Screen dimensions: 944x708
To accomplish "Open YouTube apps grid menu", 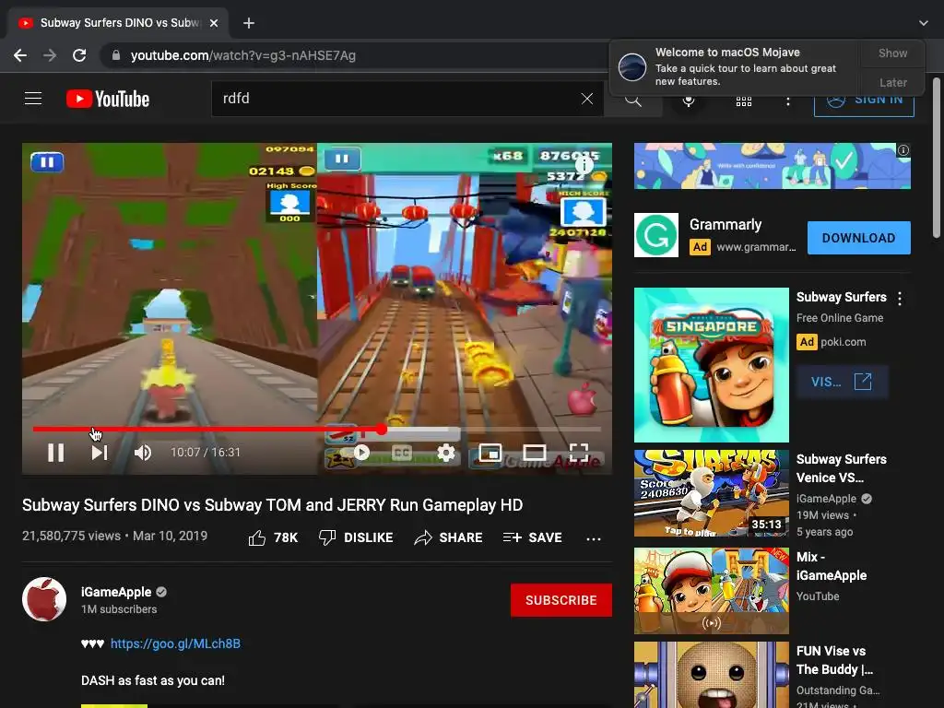I will [744, 101].
